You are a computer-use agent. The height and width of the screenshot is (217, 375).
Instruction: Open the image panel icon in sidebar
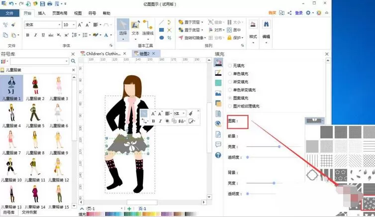tap(218, 93)
